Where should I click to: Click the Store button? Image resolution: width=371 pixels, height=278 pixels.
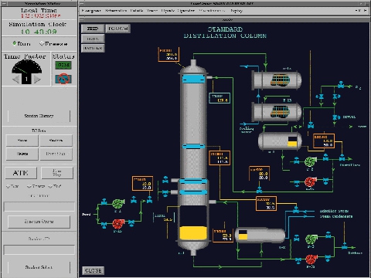tap(22, 141)
